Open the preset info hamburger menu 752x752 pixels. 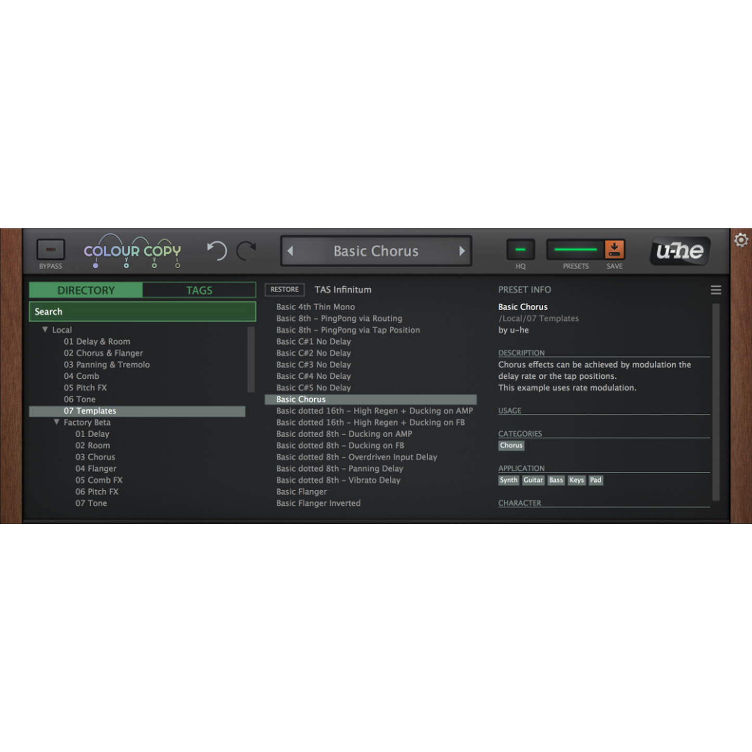click(716, 290)
